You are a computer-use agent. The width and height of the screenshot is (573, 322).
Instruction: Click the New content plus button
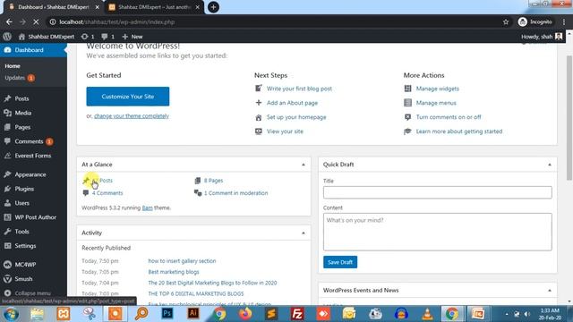click(133, 37)
